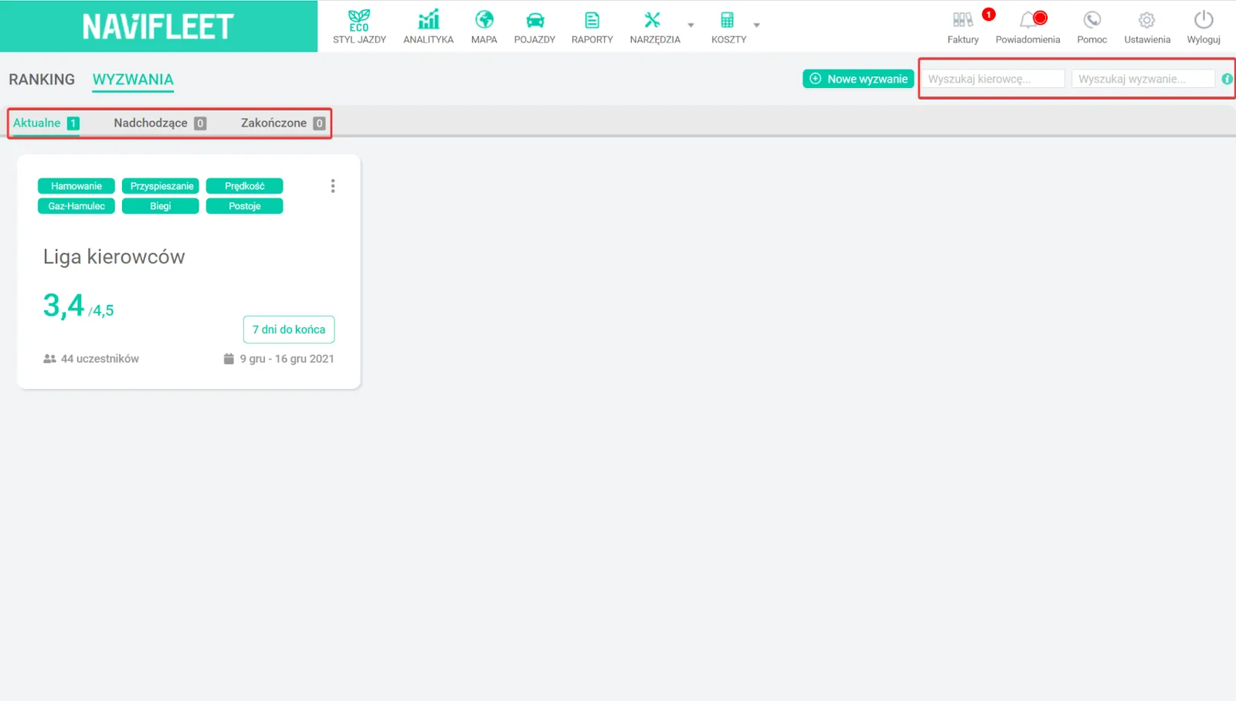Viewport: 1236px width, 701px height.
Task: Click the Biegi tag
Action: point(161,206)
